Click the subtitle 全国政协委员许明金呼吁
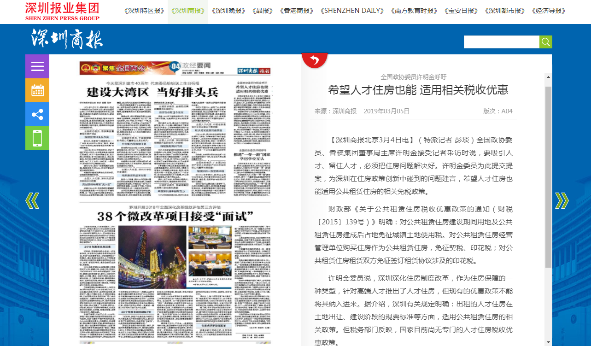Screen dimensions: 591x346 [x=414, y=77]
